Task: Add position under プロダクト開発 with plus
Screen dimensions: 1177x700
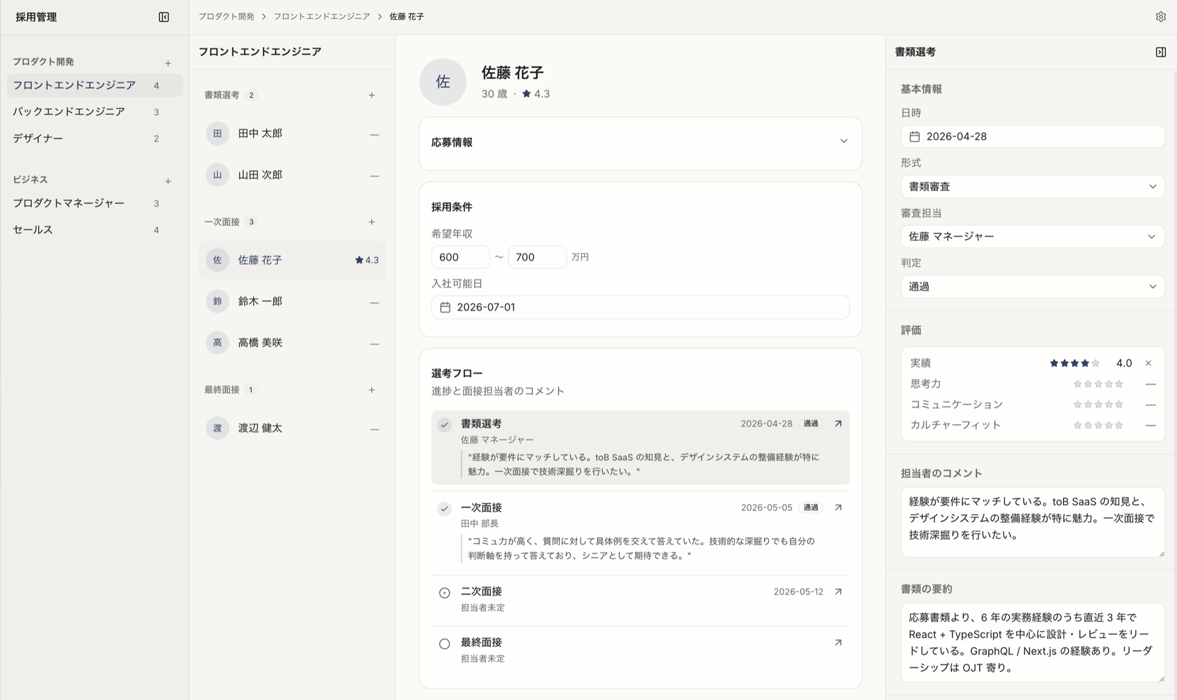Action: [168, 63]
